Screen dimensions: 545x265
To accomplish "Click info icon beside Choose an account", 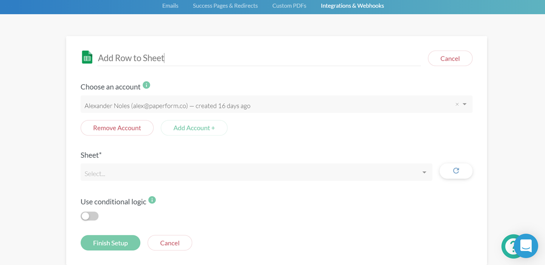I will 146,85.
